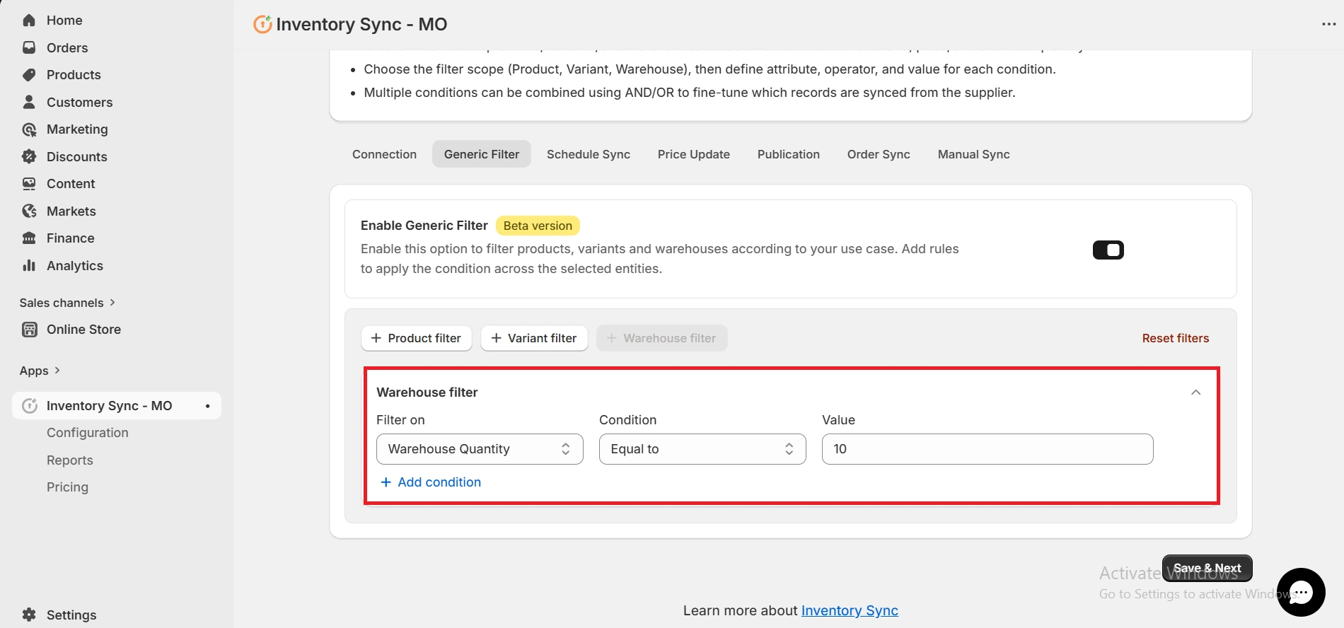Click the Enable Generic Filter heading
1344x628 pixels.
coord(424,226)
